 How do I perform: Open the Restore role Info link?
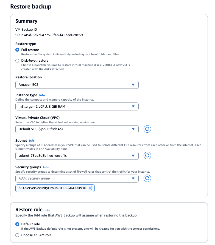pos(47,210)
